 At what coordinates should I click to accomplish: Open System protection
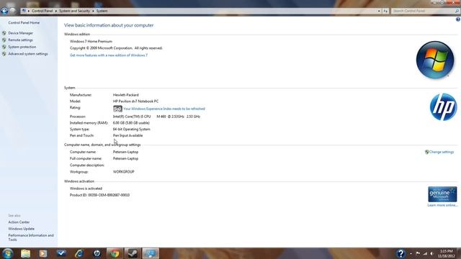pos(22,47)
